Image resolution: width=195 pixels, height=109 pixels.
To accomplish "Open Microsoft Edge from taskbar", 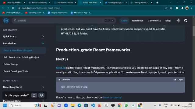I will click(x=79, y=105).
